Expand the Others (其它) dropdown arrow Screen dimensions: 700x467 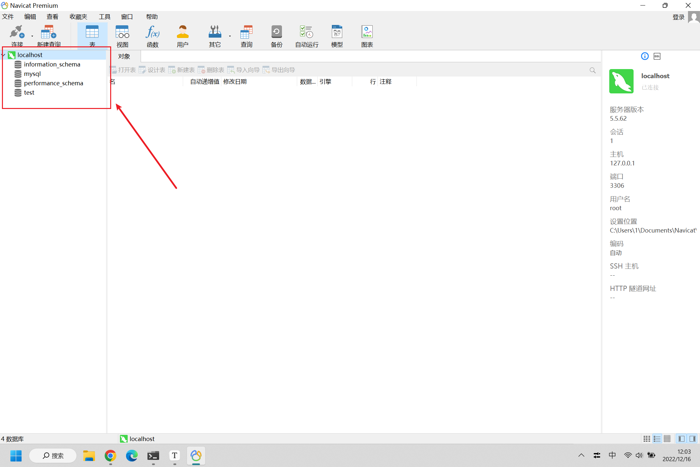pos(230,36)
